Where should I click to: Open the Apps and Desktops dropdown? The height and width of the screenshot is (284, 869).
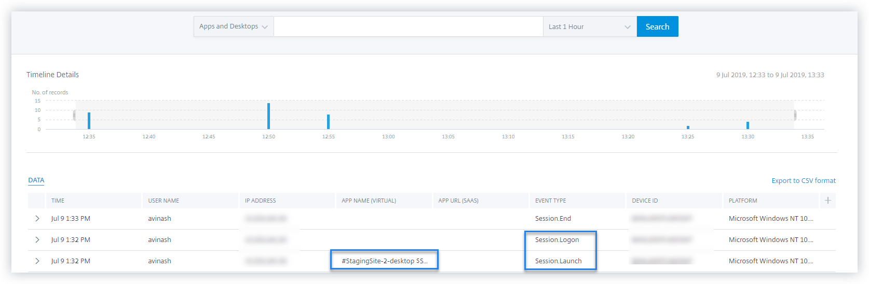click(234, 26)
